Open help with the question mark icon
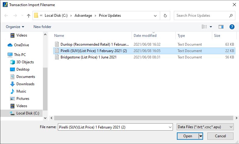Image resolution: width=239 pixels, height=144 pixels. (x=232, y=27)
